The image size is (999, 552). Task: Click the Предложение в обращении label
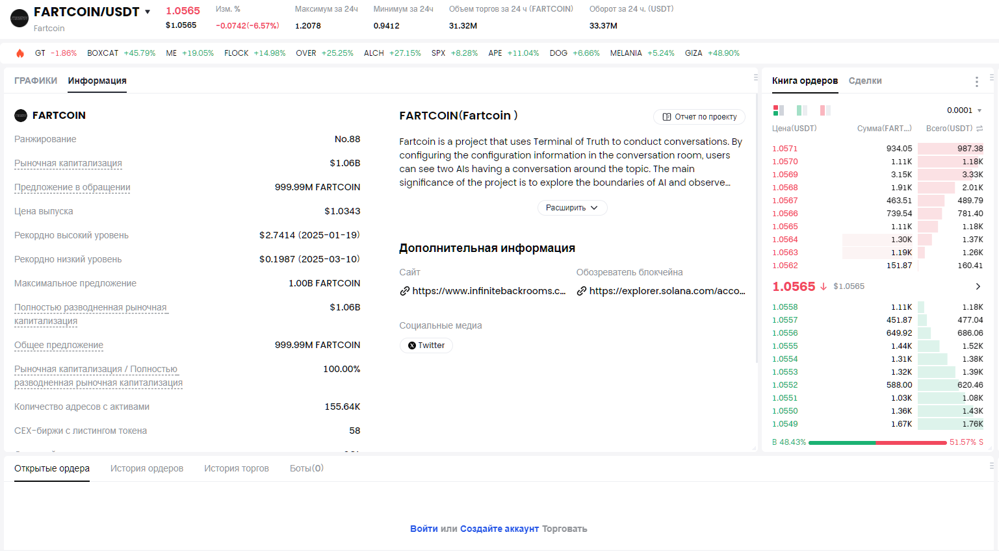72,187
